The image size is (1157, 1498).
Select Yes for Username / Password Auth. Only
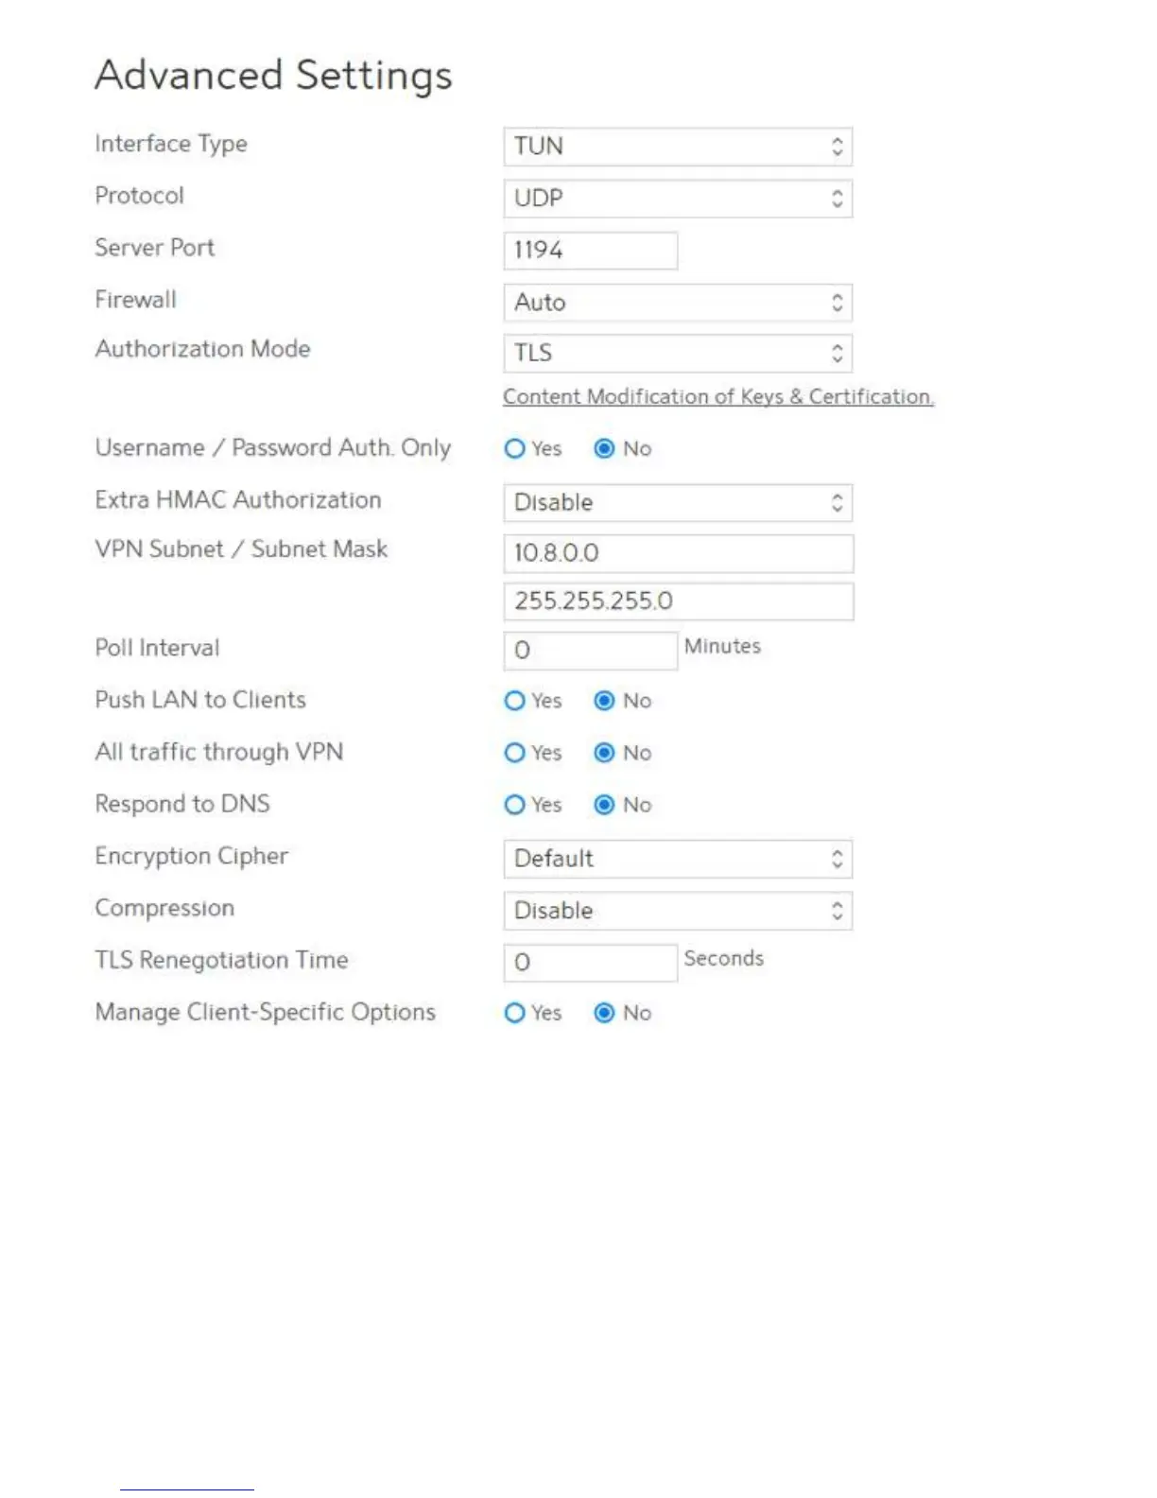click(x=514, y=449)
